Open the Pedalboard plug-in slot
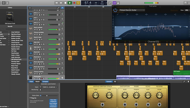Viewport: 190px width, 108px height. [x=53, y=102]
